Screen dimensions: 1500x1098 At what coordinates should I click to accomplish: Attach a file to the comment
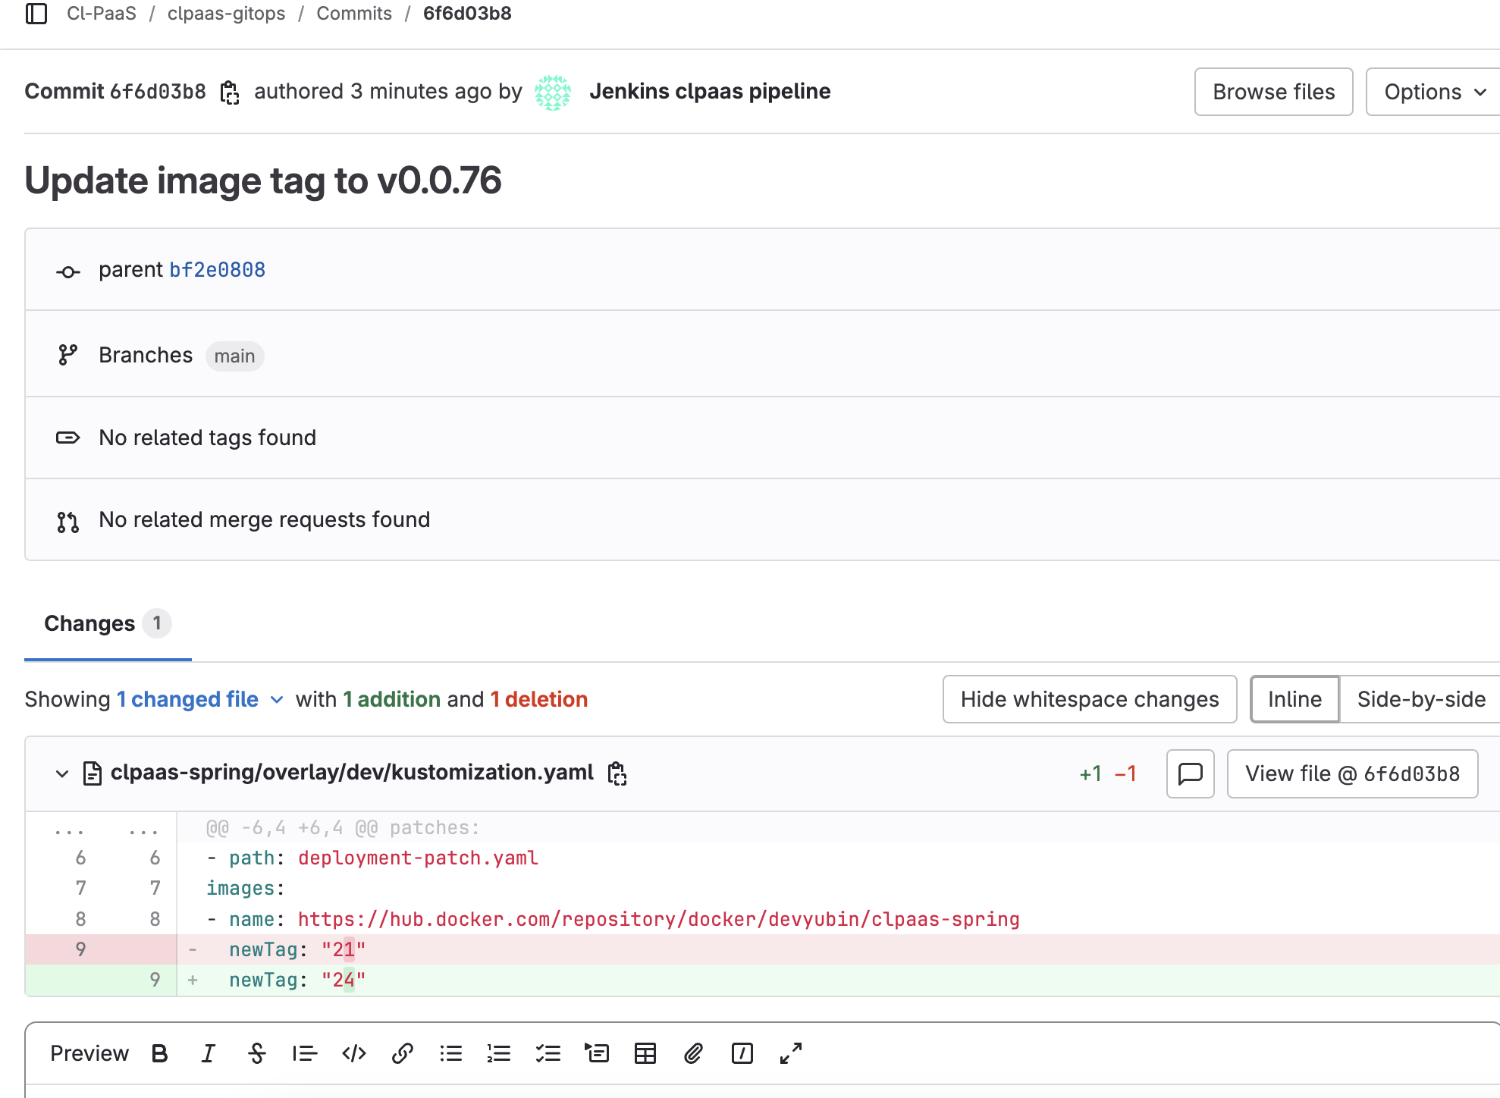click(x=693, y=1053)
